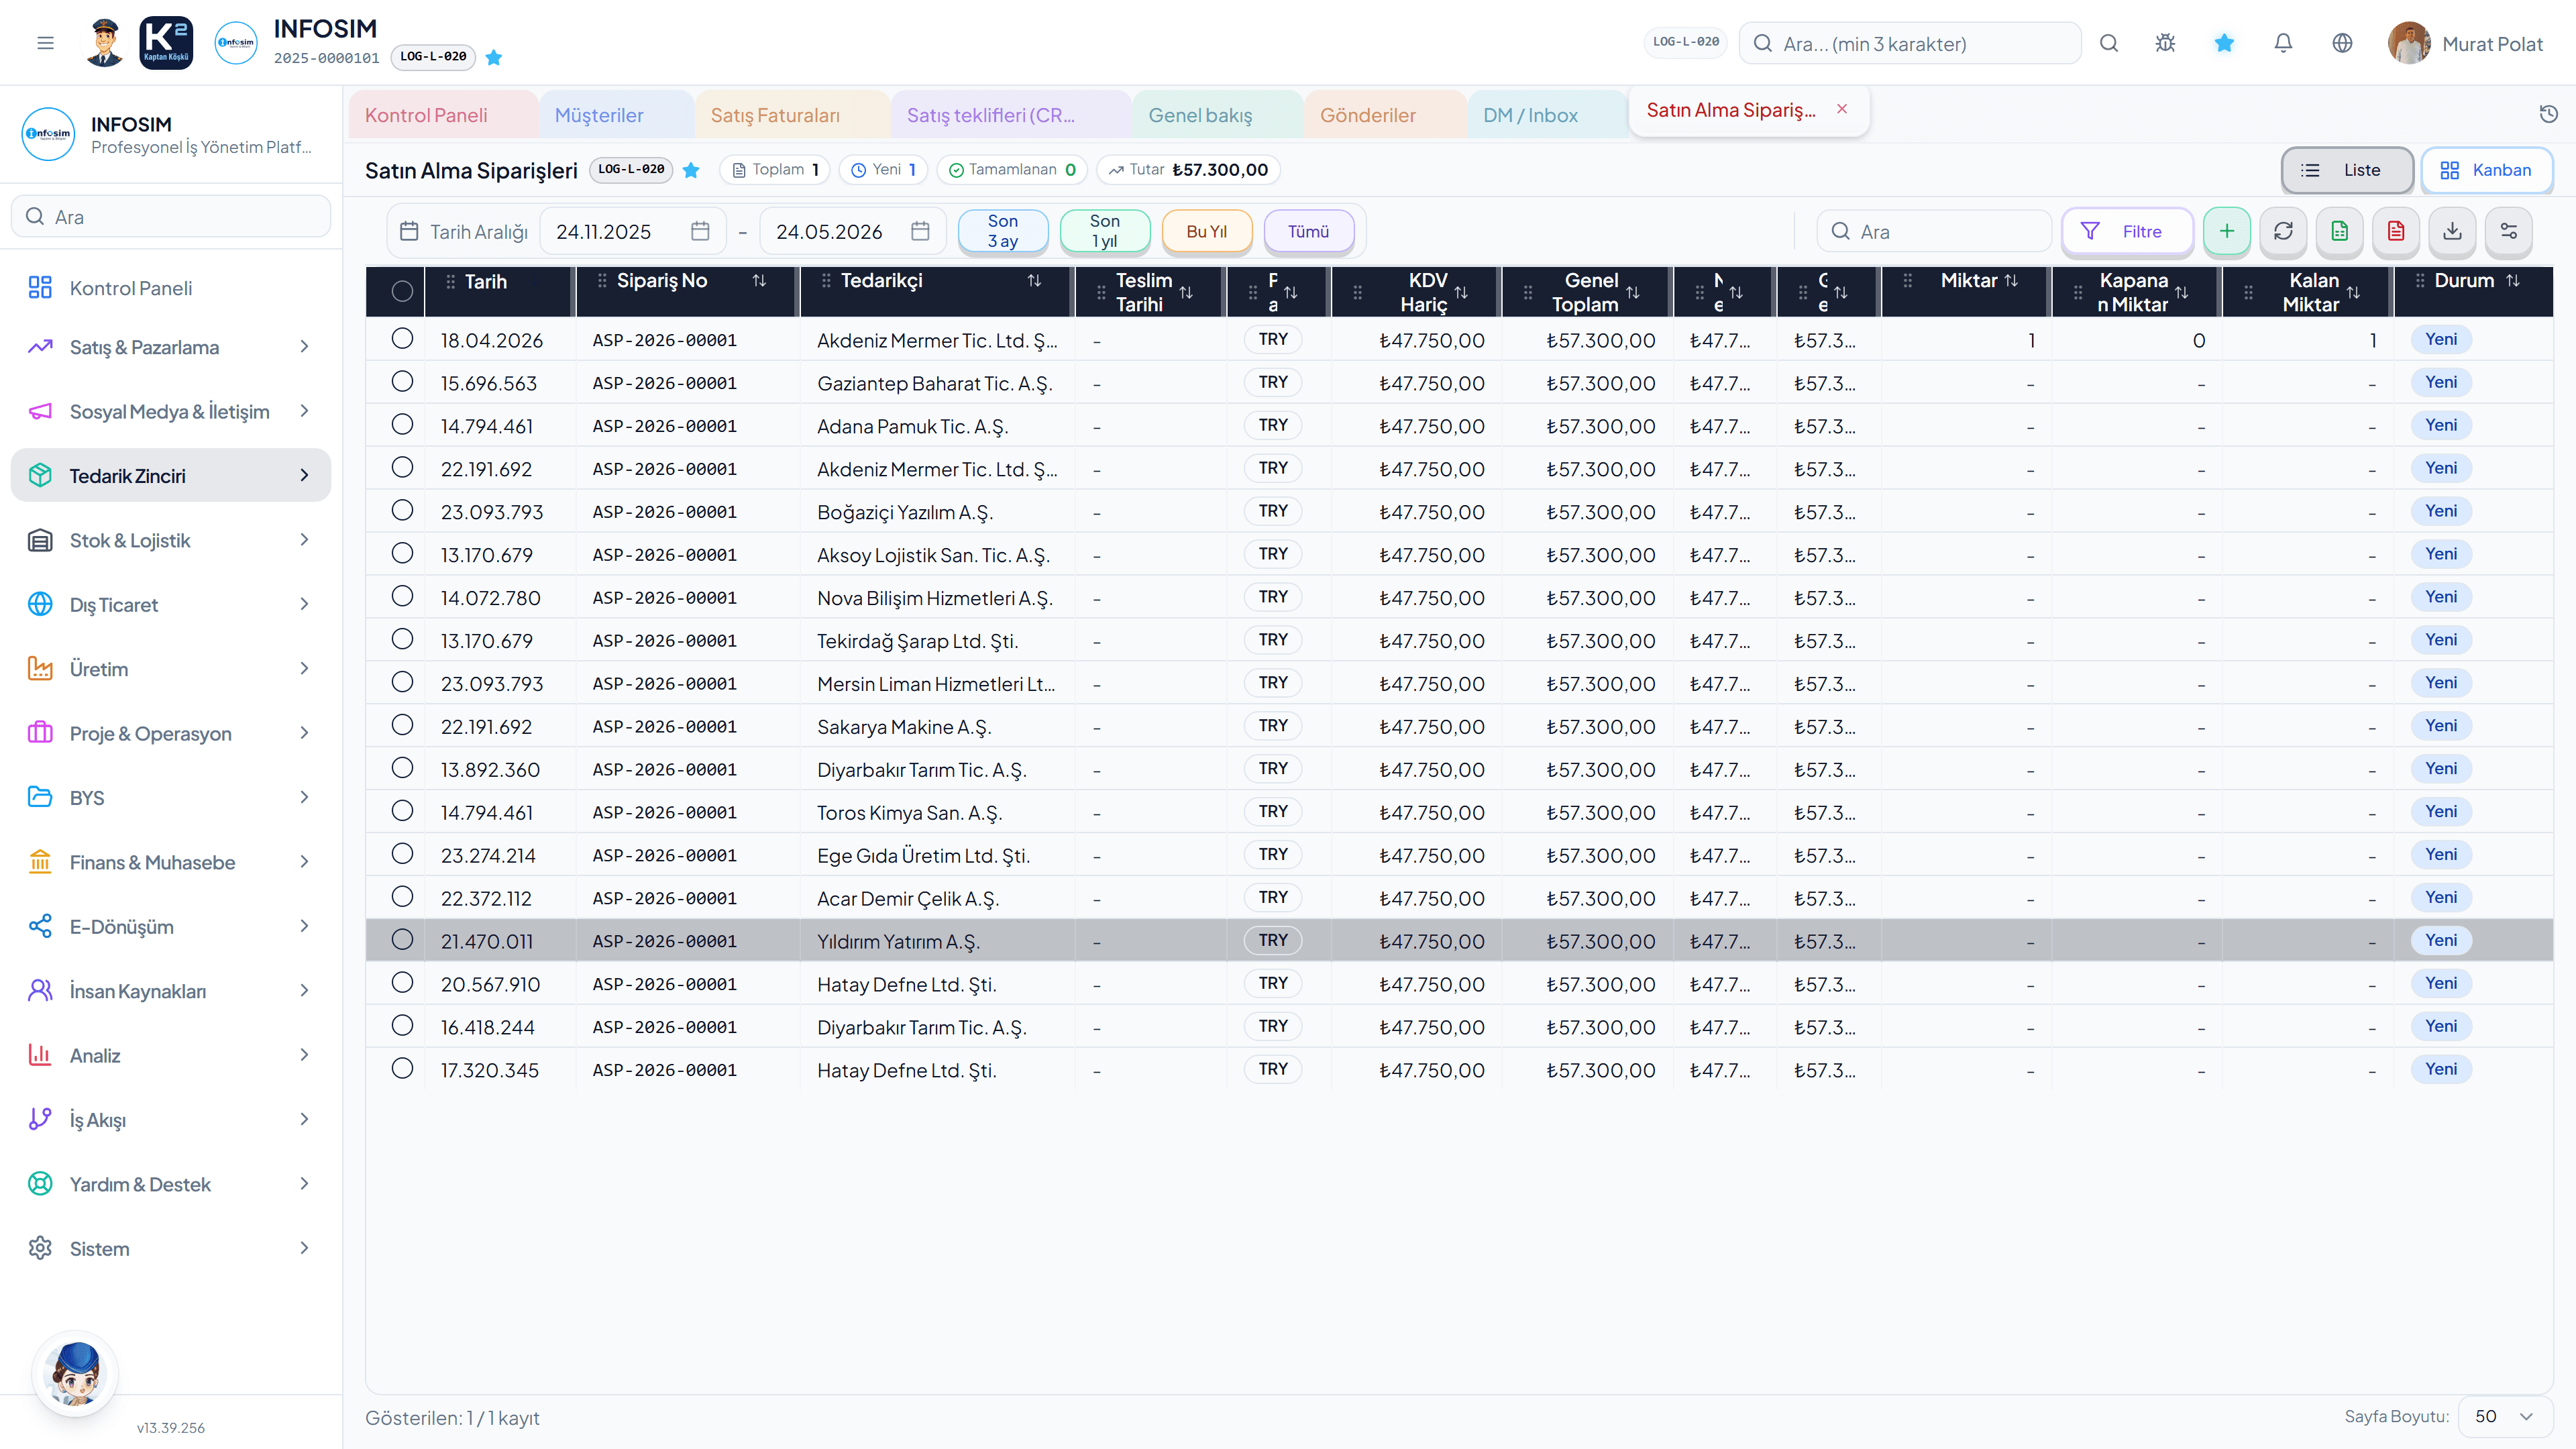Switch to the Satış Faturaları tab
Image resolution: width=2576 pixels, height=1449 pixels.
[x=775, y=115]
